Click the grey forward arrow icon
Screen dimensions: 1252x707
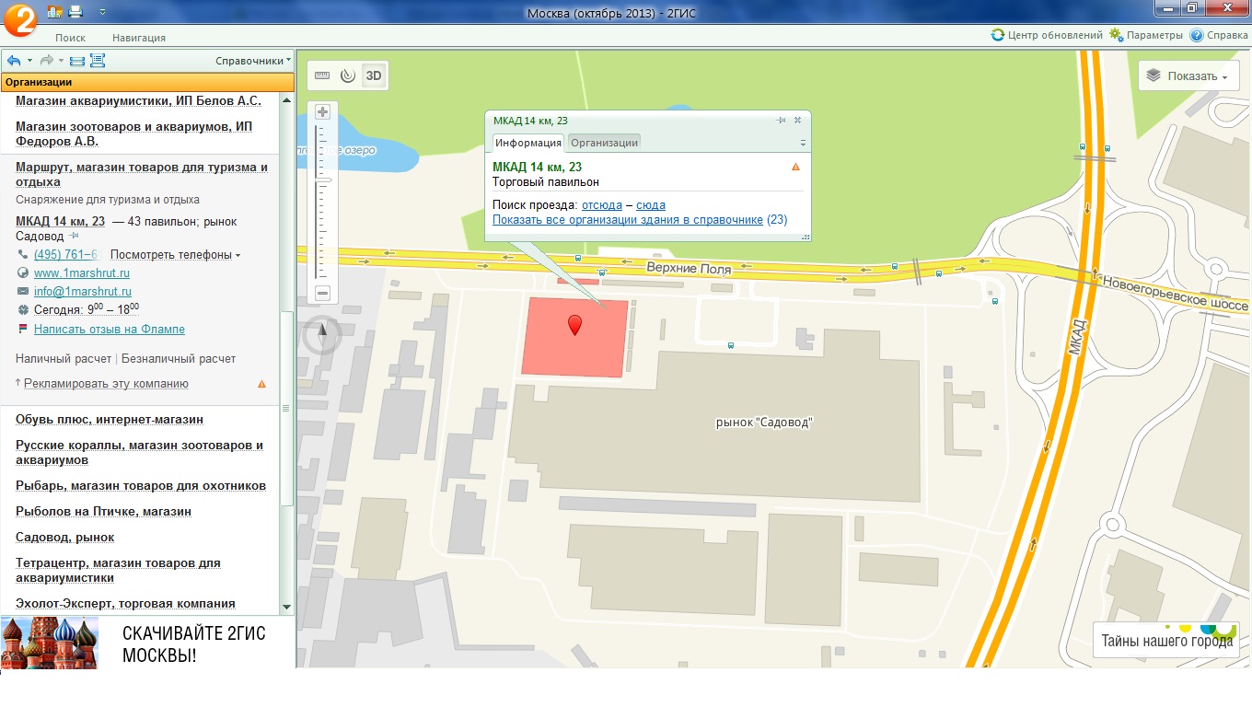point(46,61)
